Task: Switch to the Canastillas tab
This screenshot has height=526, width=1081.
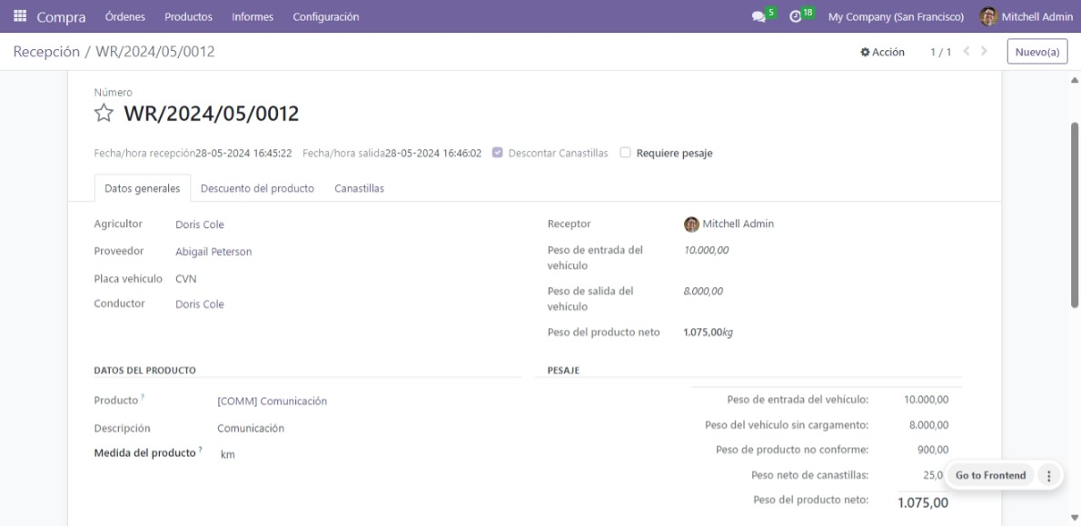Action: coord(359,188)
